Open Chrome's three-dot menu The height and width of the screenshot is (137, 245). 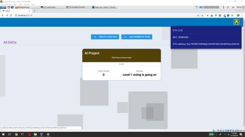coord(242,15)
